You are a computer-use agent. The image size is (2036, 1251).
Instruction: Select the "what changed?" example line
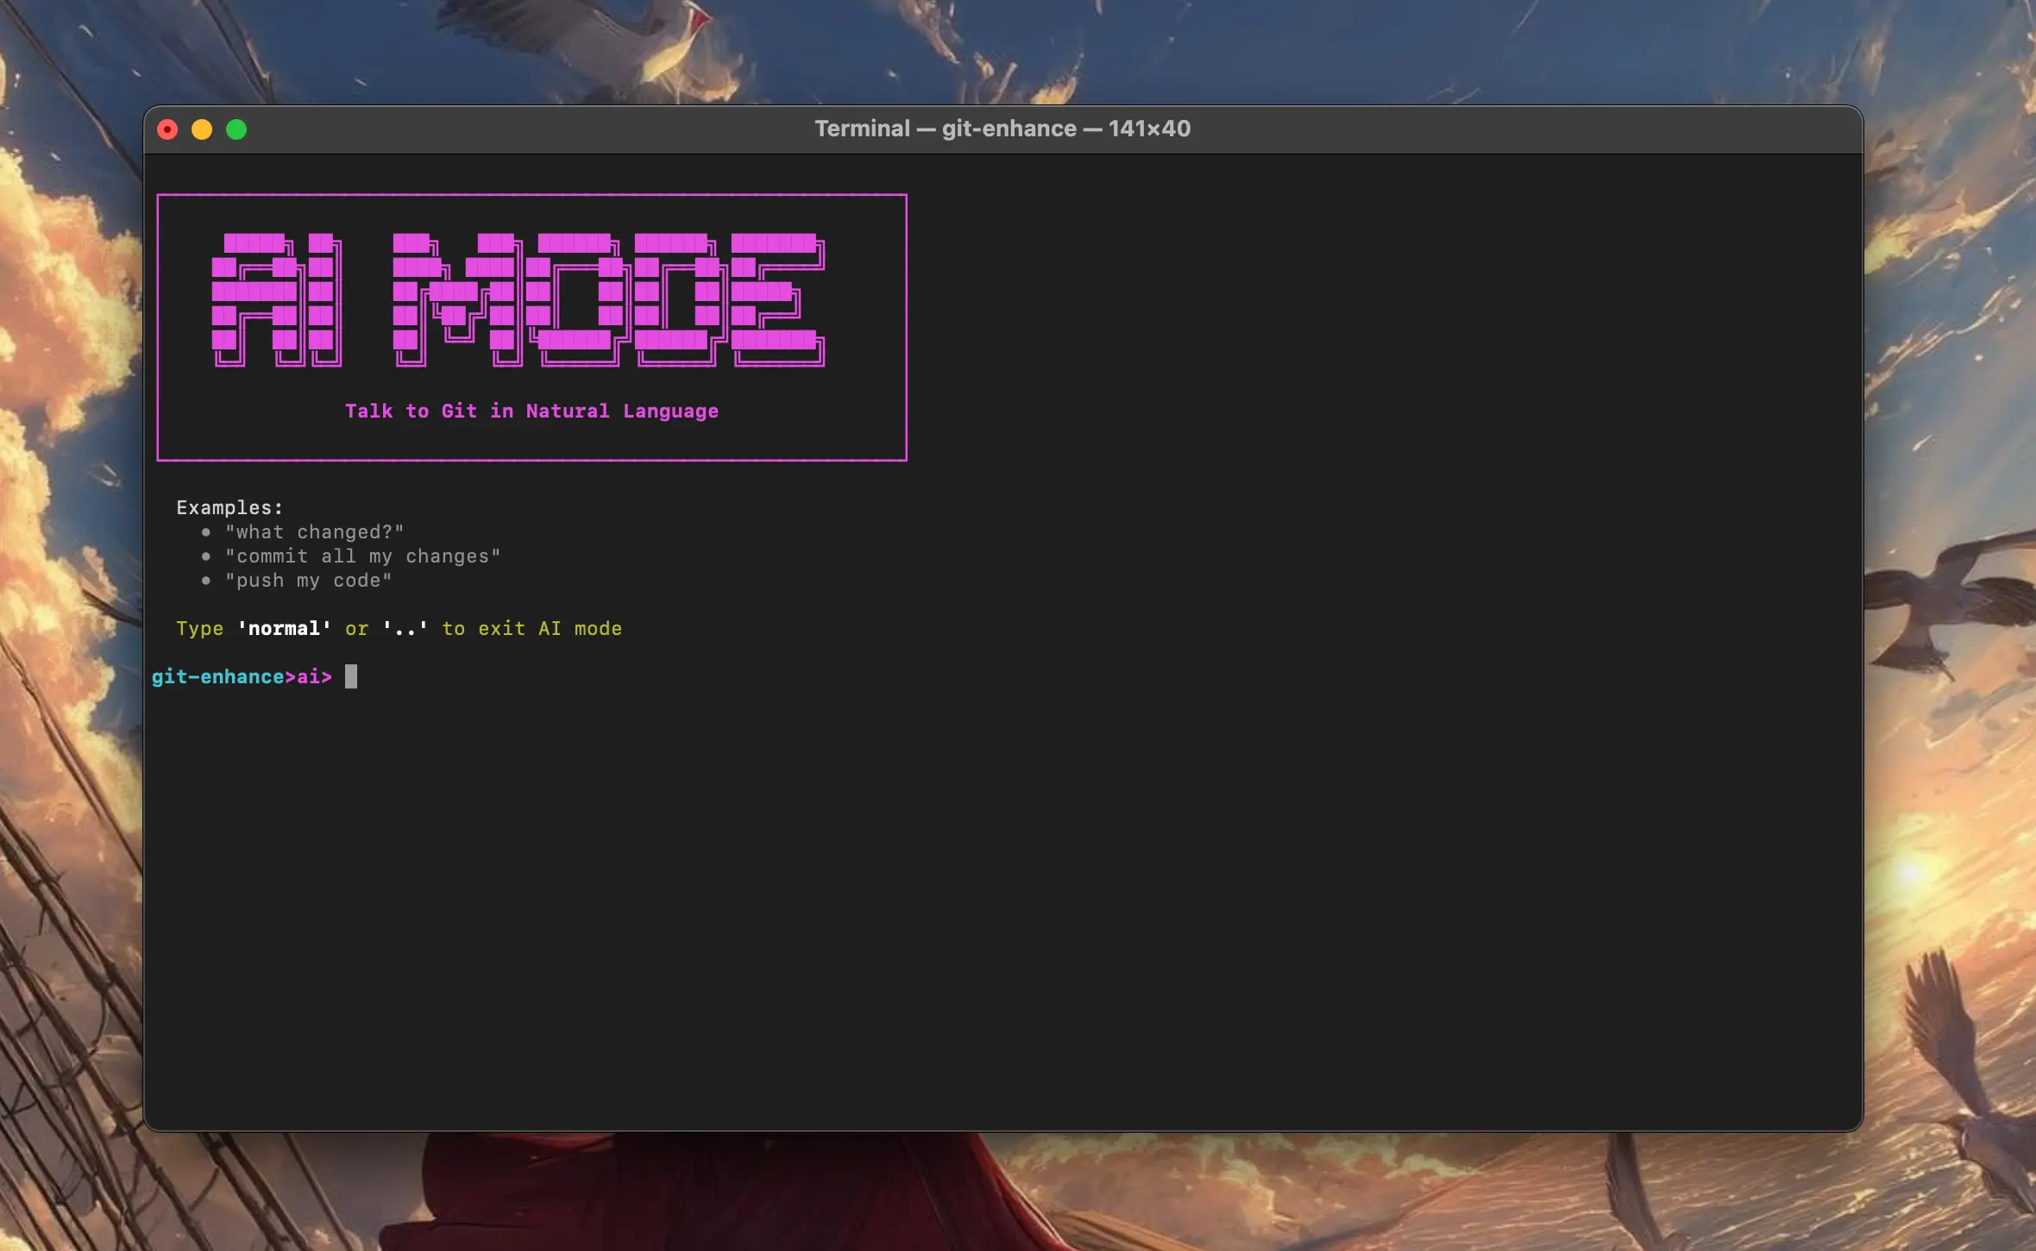click(x=314, y=532)
